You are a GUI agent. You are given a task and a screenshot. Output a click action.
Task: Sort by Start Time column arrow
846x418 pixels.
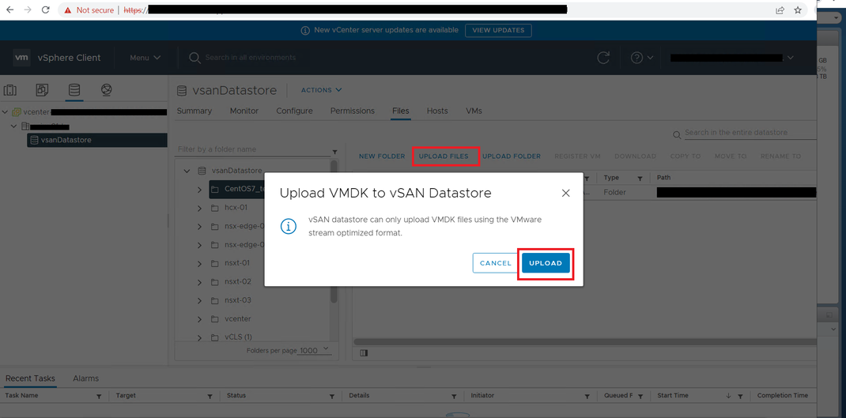[x=728, y=396]
